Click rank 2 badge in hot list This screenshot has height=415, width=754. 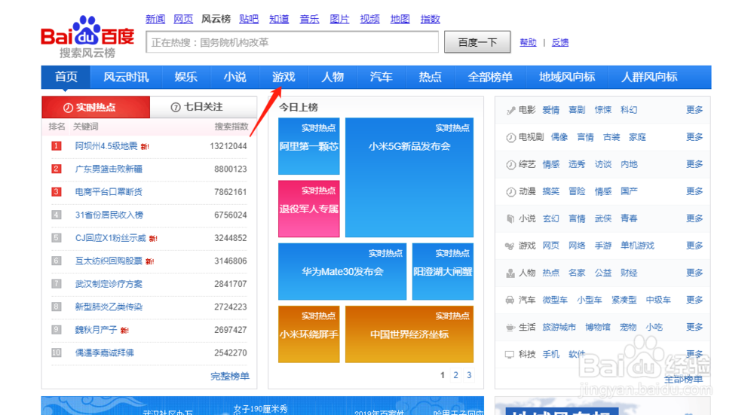(x=57, y=169)
